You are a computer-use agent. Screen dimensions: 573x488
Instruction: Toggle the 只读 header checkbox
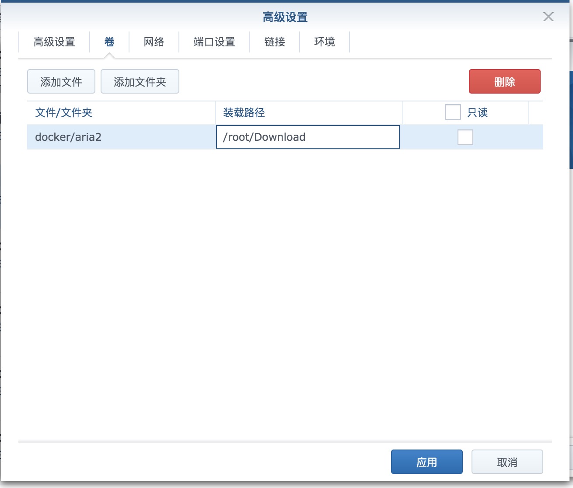[453, 112]
